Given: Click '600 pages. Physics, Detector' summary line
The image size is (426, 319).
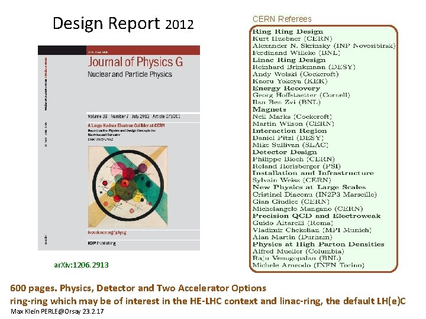Looking at the screenshot, I should click(x=138, y=288).
